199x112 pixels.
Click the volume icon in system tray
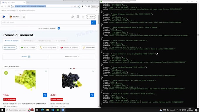point(185,110)
